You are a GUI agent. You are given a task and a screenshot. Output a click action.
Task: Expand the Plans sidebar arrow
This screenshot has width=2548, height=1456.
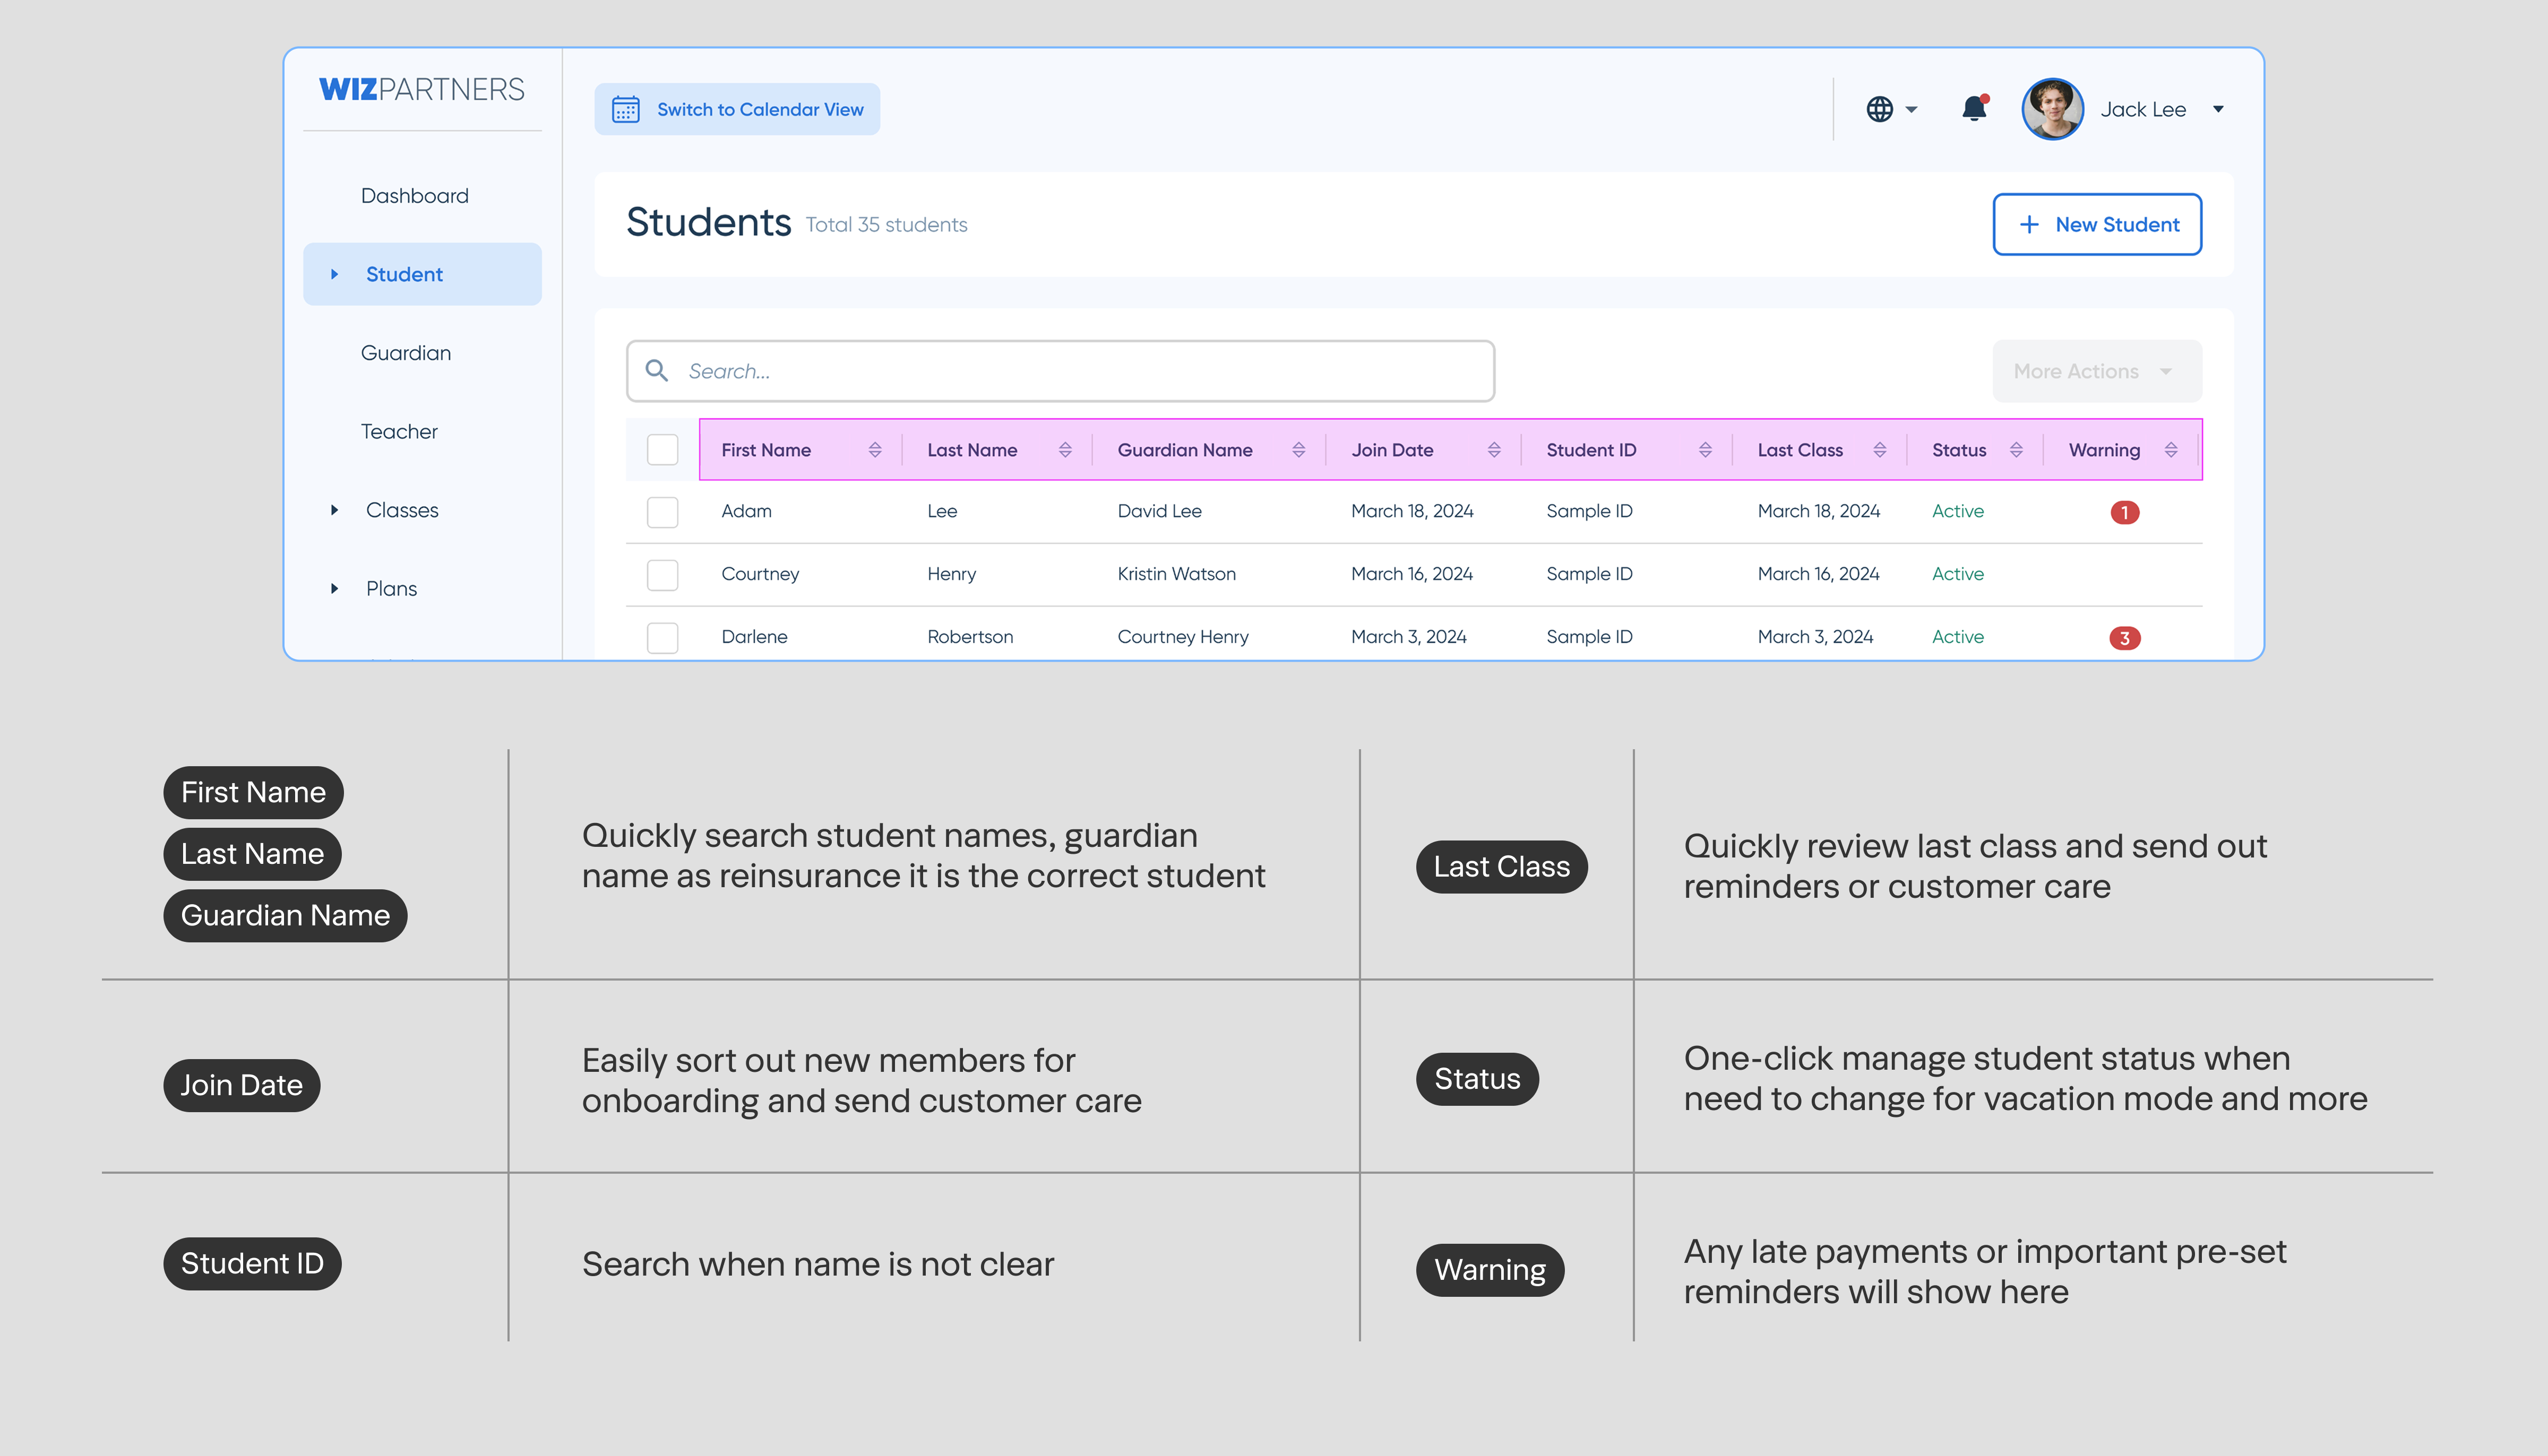pos(334,589)
